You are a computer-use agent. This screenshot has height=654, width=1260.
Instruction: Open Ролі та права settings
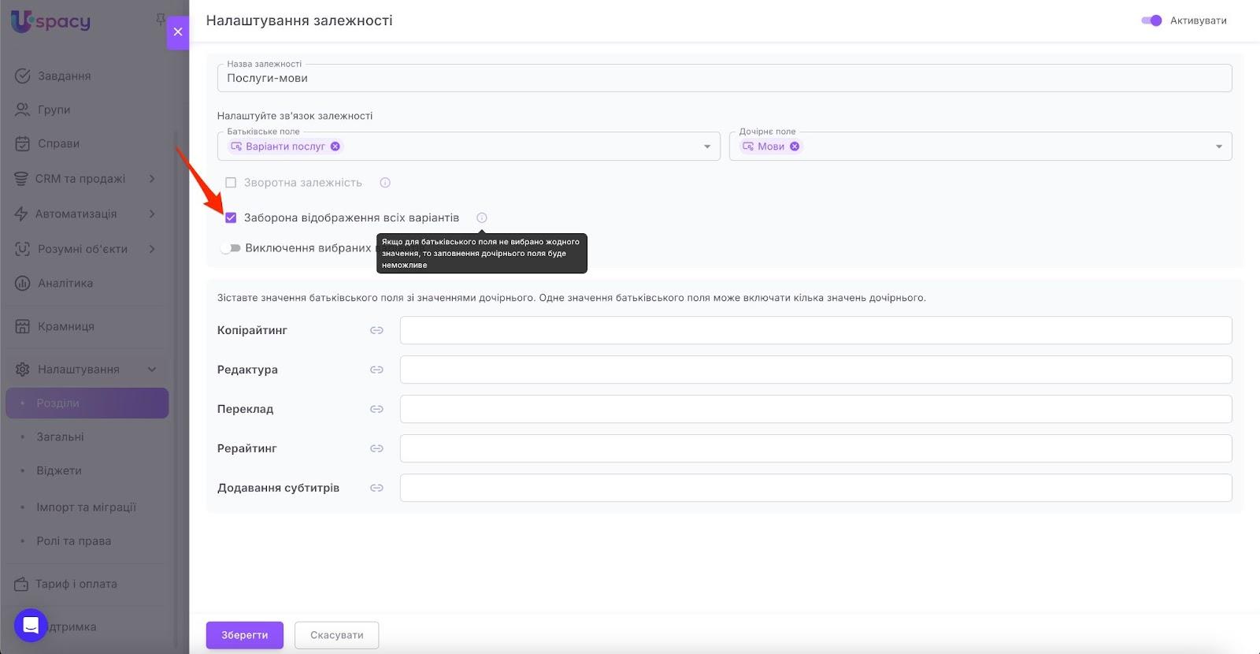click(x=74, y=541)
